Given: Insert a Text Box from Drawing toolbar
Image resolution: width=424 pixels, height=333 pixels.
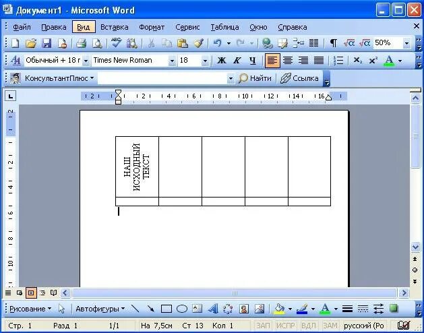Looking at the screenshot, I should pyautogui.click(x=198, y=309).
